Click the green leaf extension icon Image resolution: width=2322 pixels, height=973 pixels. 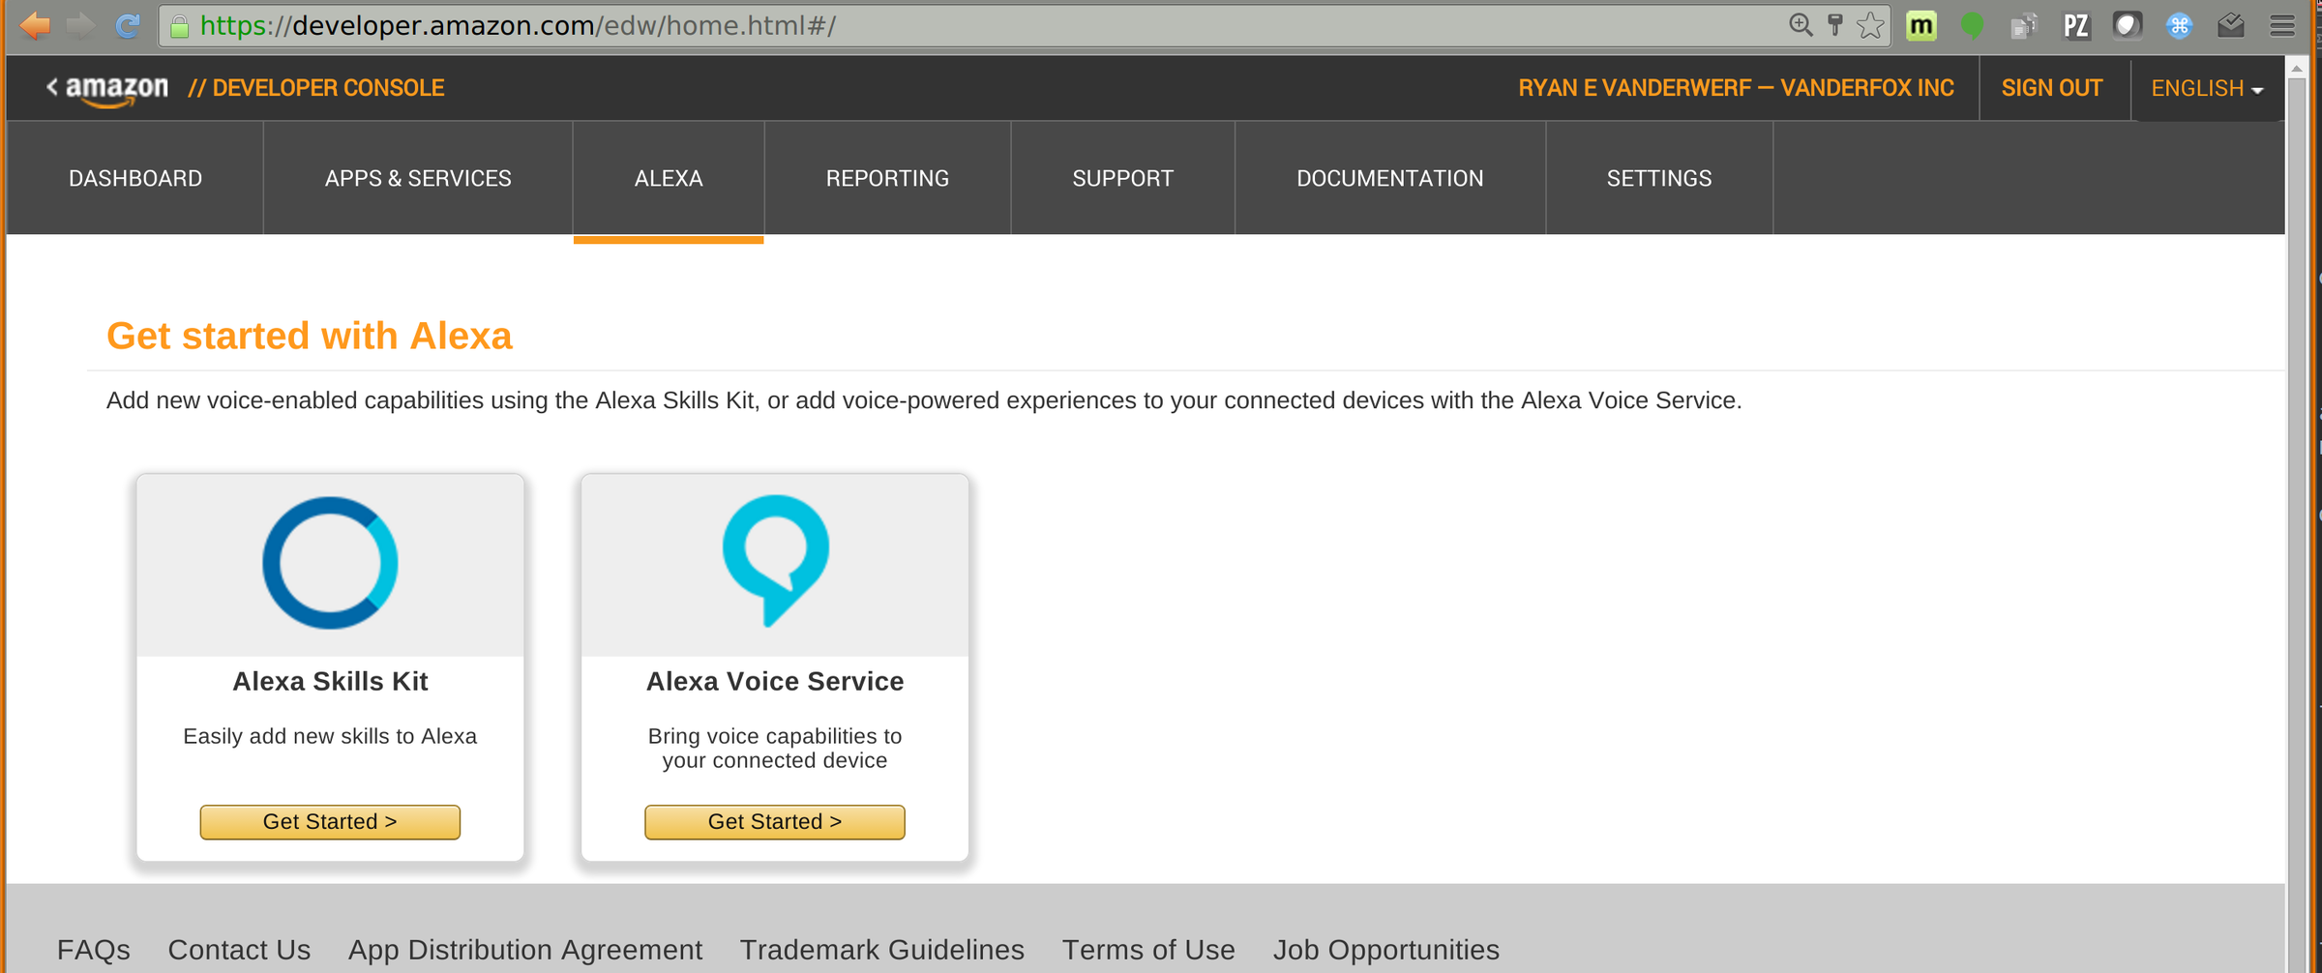1972,25
